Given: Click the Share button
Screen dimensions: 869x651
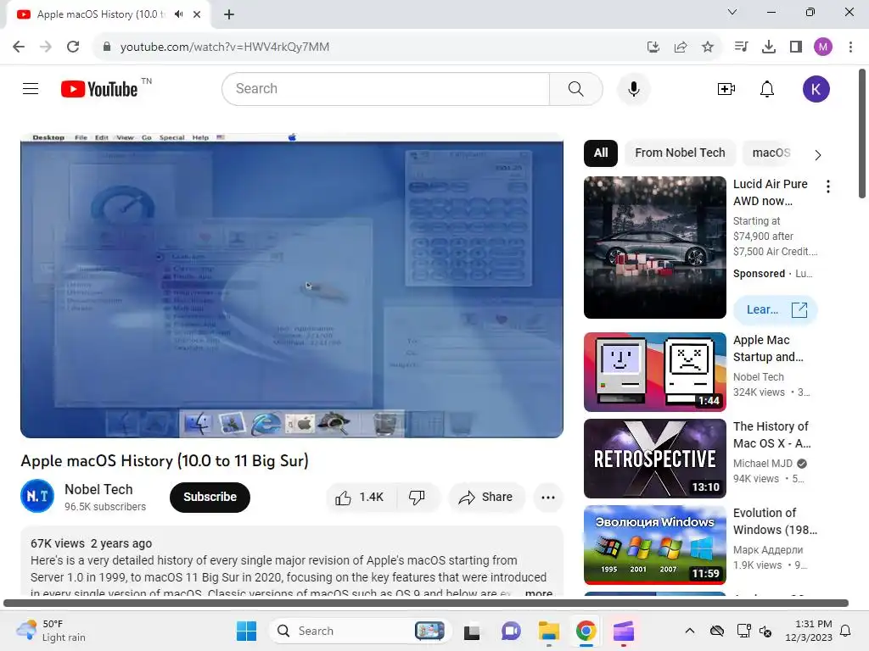Looking at the screenshot, I should [486, 497].
